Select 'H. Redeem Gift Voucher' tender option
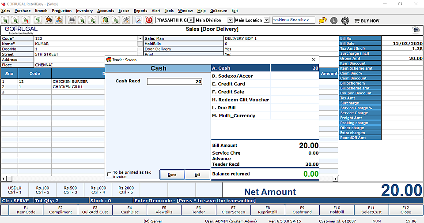Viewport: 424px width, 223px height. pyautogui.click(x=265, y=100)
